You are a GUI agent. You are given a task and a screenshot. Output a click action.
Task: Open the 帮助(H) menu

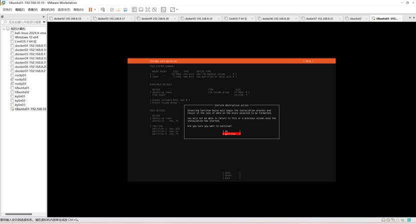pos(79,9)
